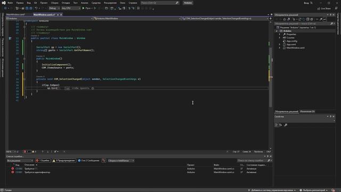
Task: Click the error count indicator under editor
Action: [x=27, y=151]
